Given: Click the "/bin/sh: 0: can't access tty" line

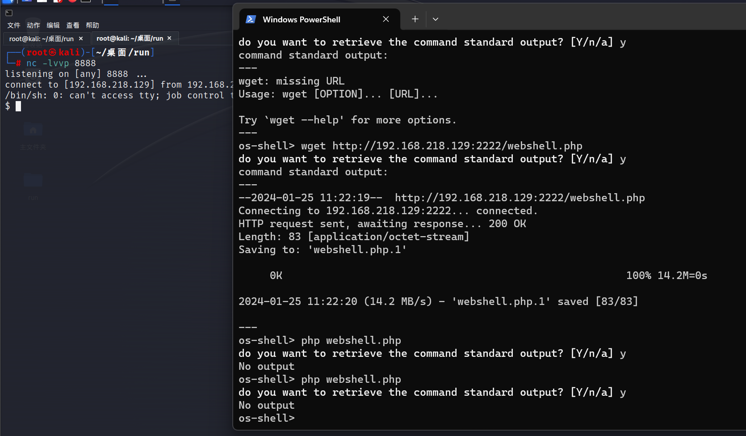Looking at the screenshot, I should (119, 95).
